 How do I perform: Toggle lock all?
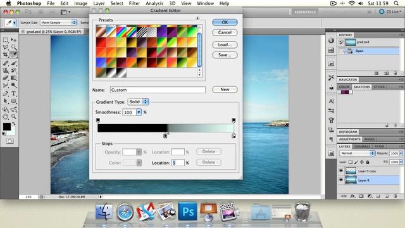click(368, 162)
